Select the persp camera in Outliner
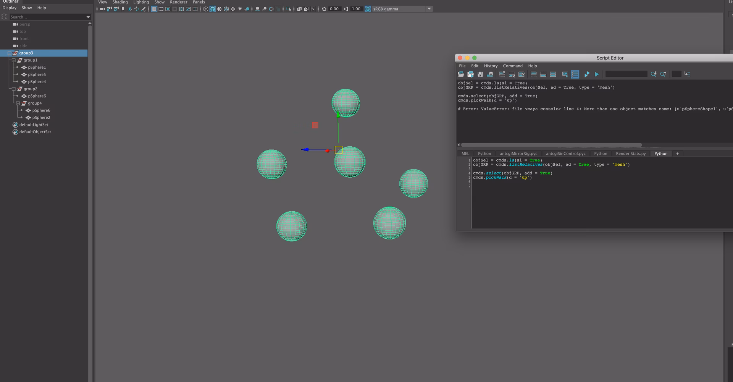 coord(24,24)
